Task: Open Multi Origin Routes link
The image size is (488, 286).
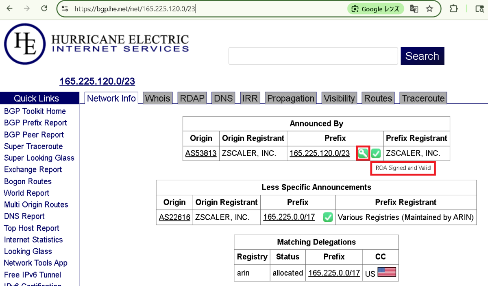Action: (36, 205)
